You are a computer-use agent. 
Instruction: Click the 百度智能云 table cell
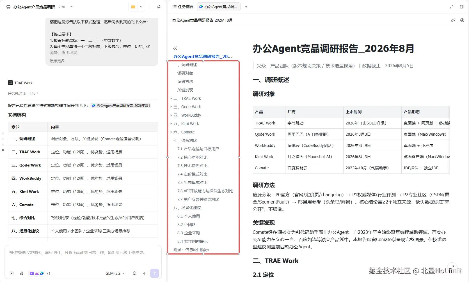pos(314,168)
